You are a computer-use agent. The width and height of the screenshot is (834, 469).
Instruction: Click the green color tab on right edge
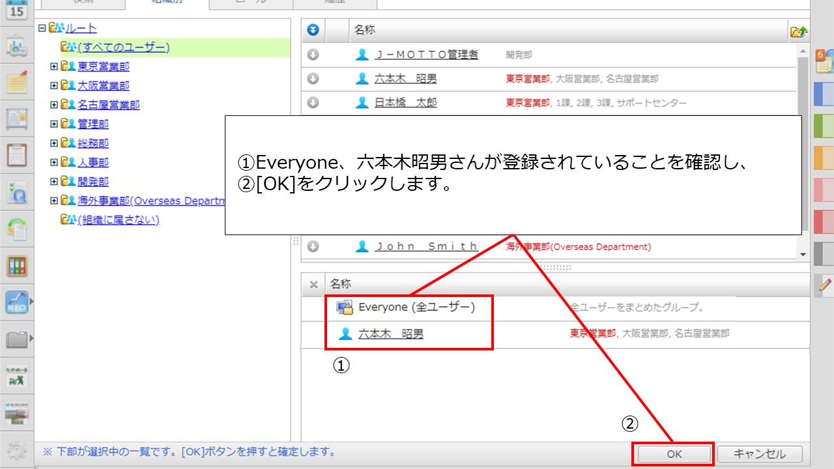click(824, 126)
